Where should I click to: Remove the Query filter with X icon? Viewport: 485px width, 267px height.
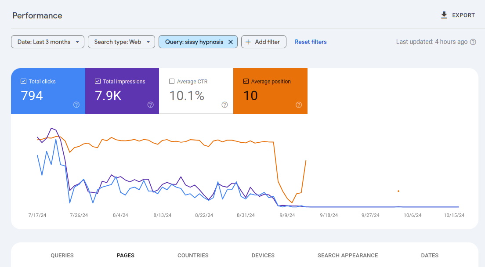click(x=231, y=42)
